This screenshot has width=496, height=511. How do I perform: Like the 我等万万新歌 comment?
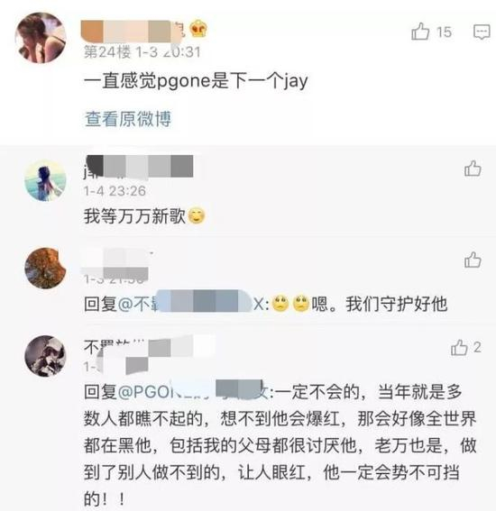pyautogui.click(x=473, y=169)
